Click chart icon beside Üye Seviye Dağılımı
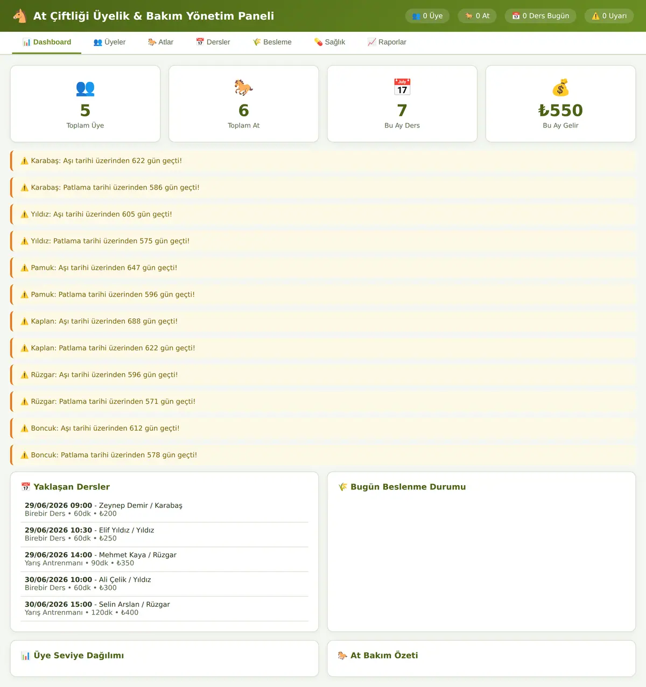The width and height of the screenshot is (646, 687). [25, 655]
